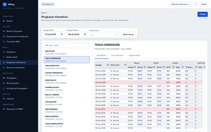Focus the NIK atau nama search field

[67, 45]
